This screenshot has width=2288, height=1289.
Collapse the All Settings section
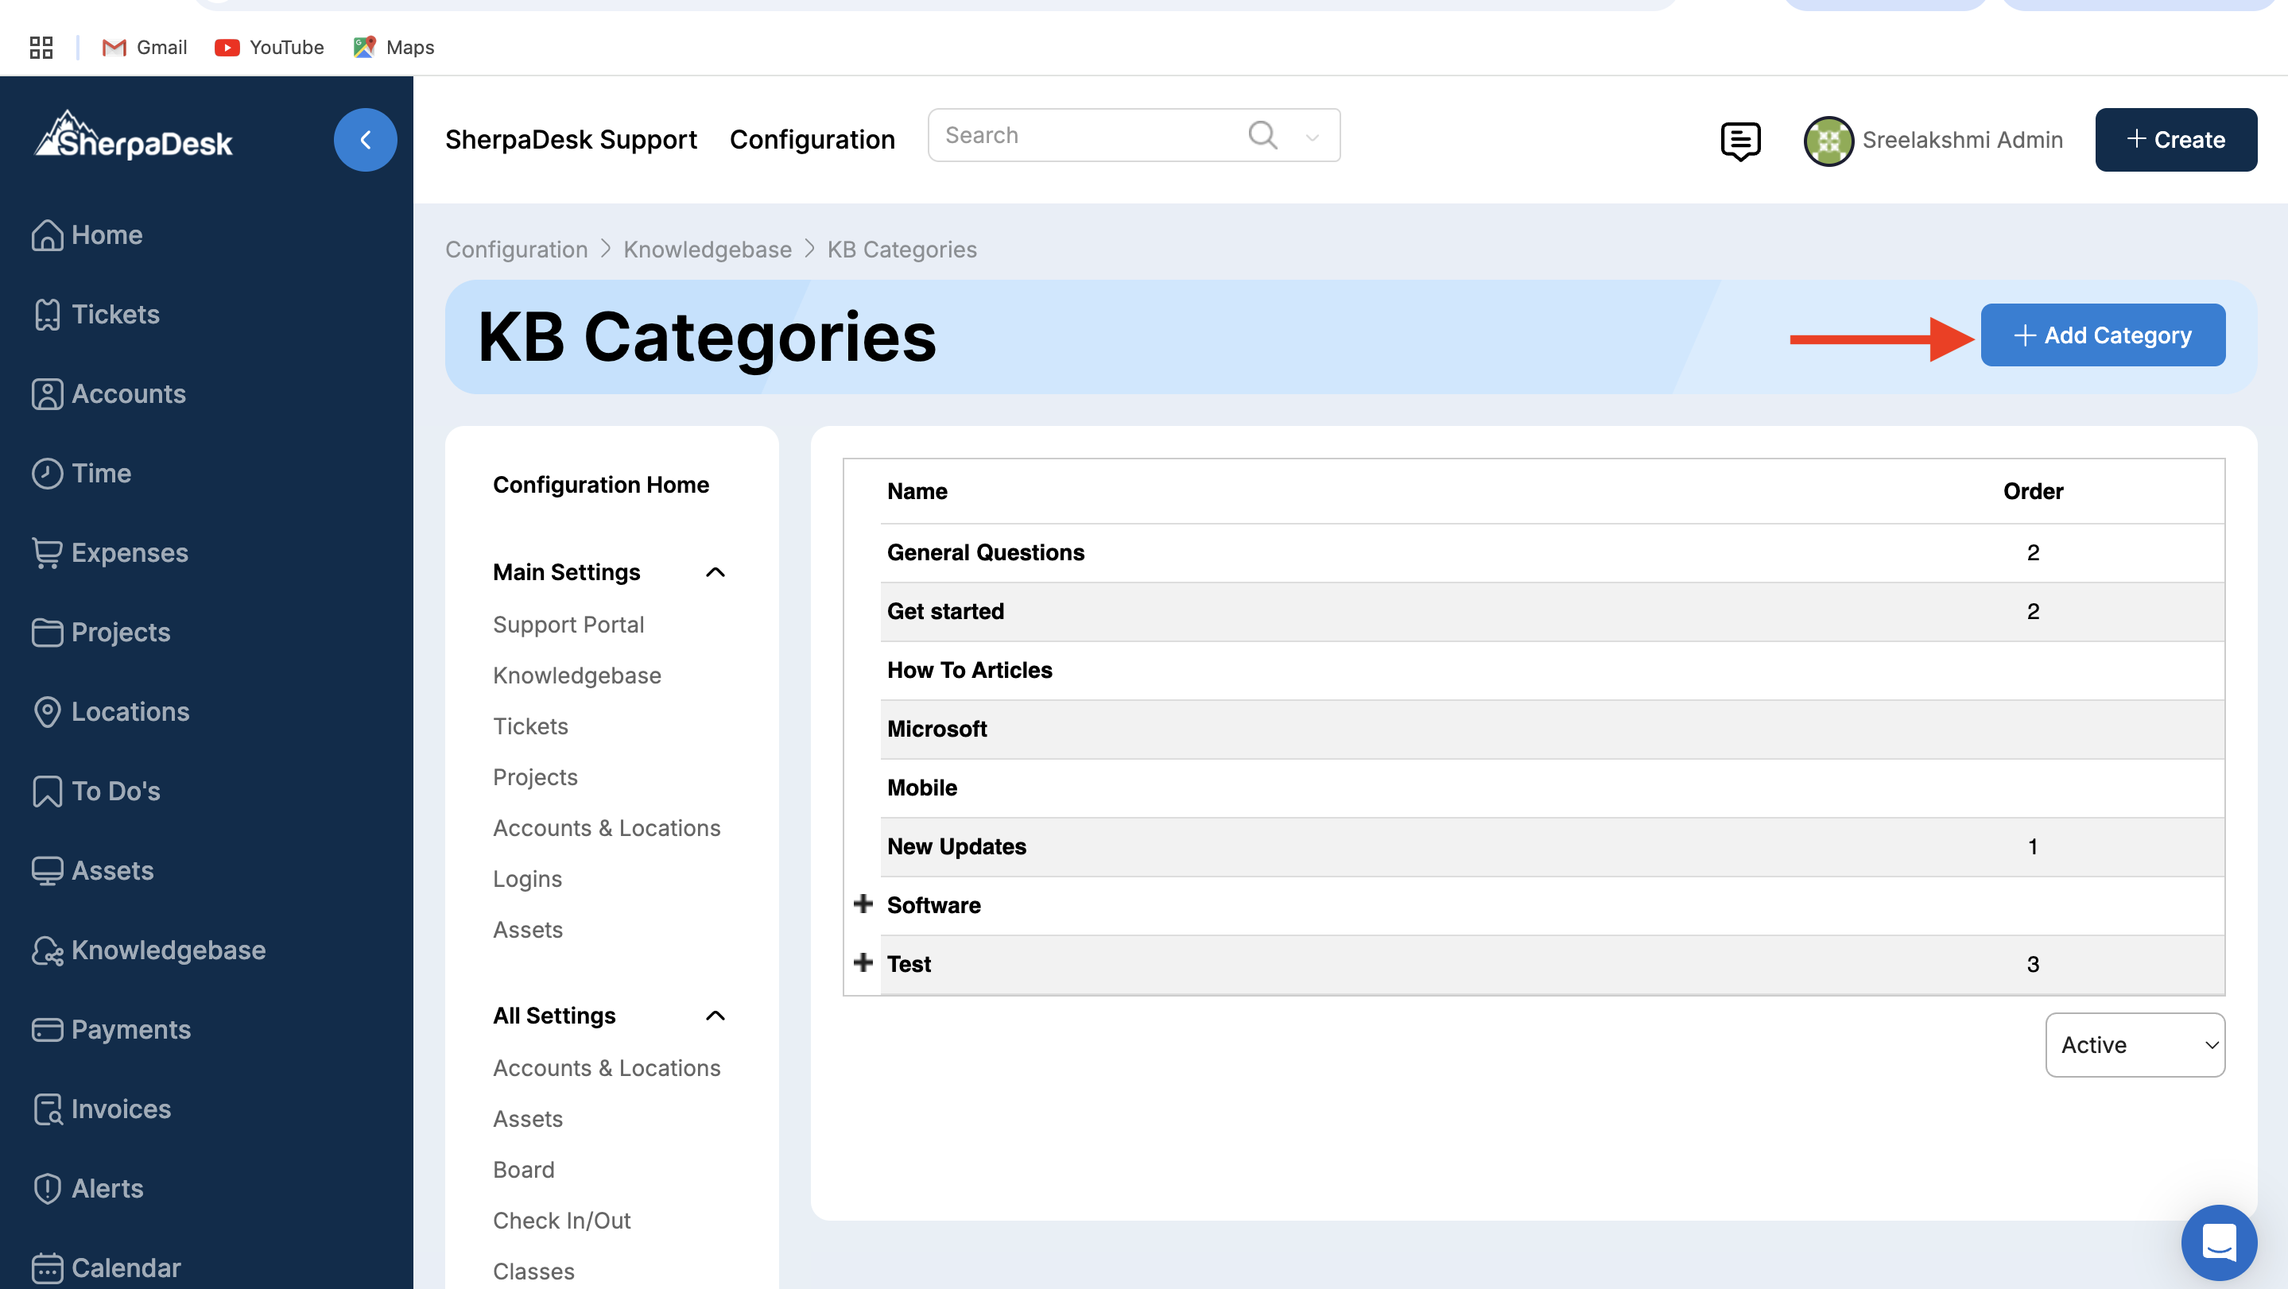715,1015
